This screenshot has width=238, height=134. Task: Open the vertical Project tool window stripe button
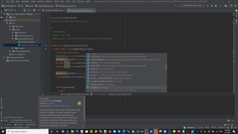[1, 14]
